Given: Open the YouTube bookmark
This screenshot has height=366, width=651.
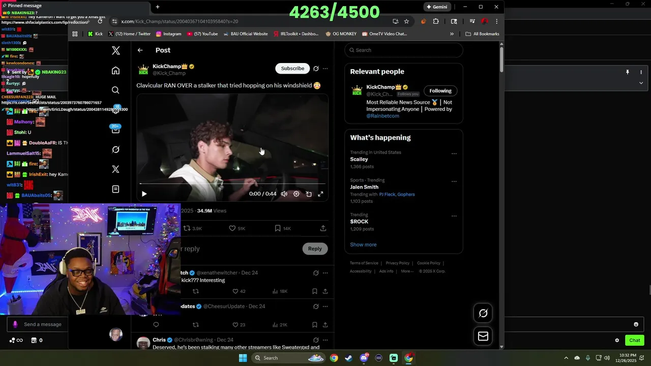Looking at the screenshot, I should click(x=202, y=34).
